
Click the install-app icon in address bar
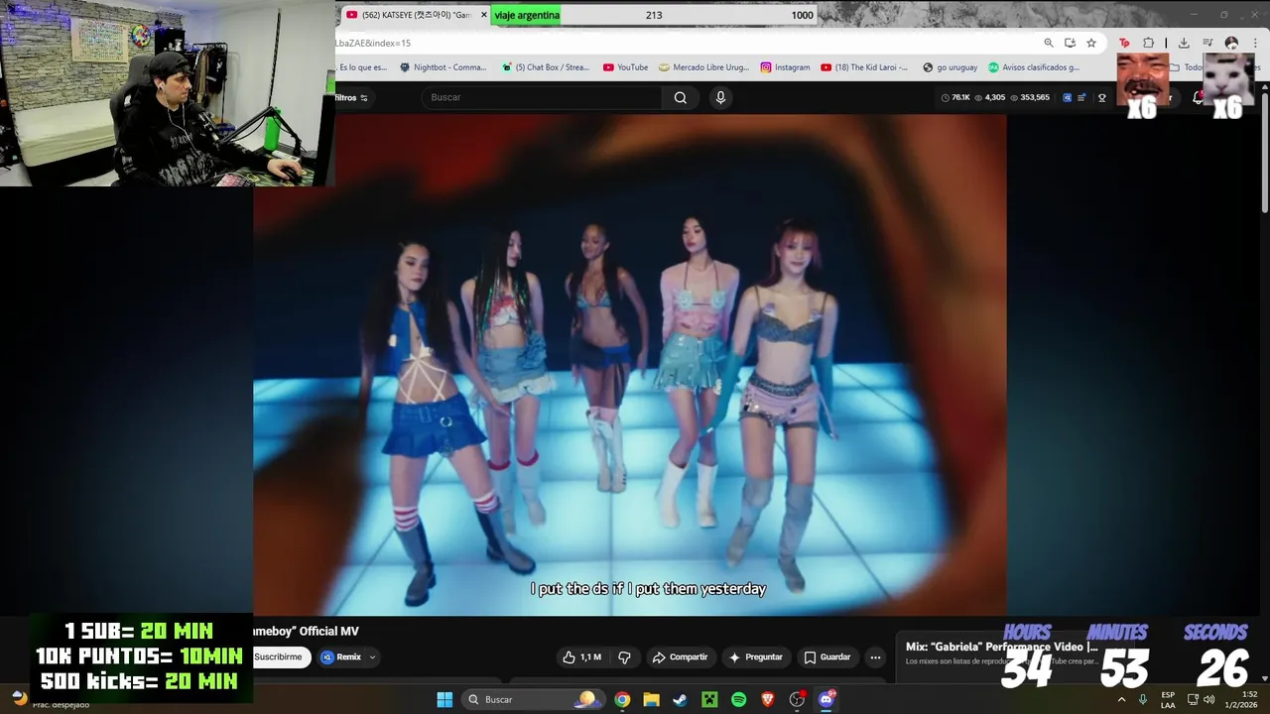point(1070,43)
